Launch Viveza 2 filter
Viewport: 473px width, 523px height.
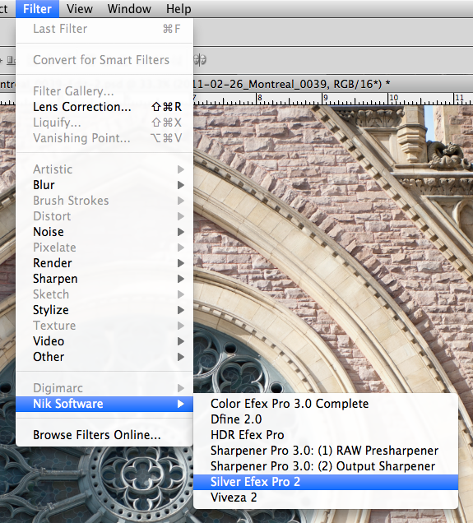point(326,498)
